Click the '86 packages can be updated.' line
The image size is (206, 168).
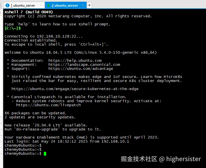click(35, 113)
